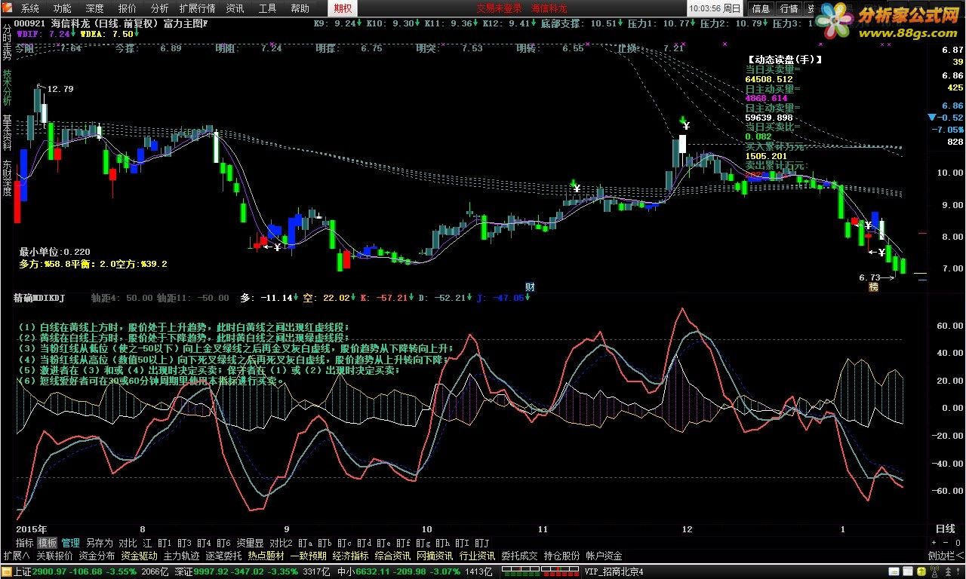
Task: Select 对比 indicator template
Action: point(128,543)
